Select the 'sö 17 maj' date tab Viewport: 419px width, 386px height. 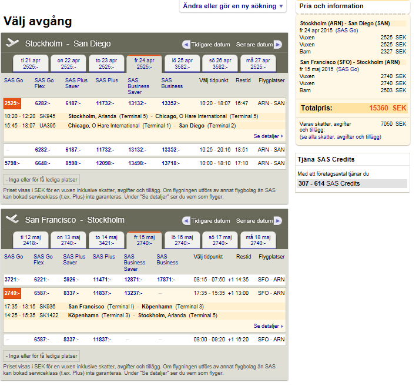pyautogui.click(x=220, y=240)
